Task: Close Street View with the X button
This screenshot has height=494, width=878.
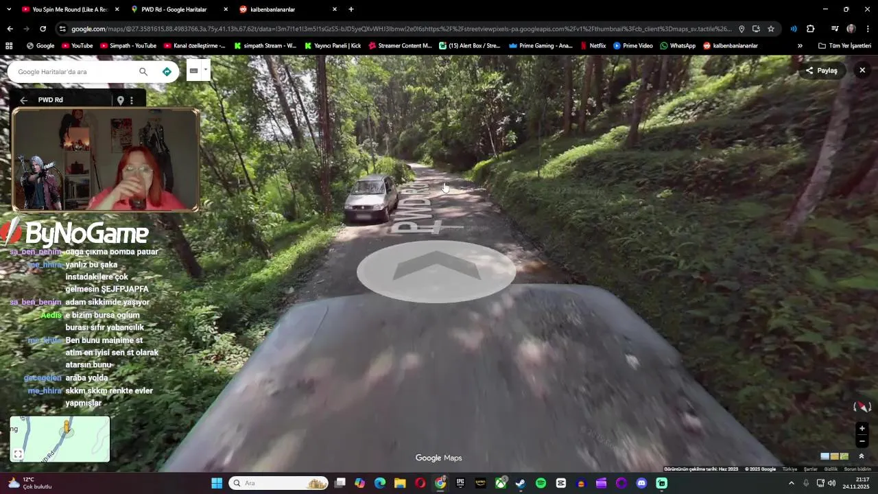Action: pos(862,70)
